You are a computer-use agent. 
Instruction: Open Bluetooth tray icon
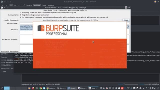click(x=113, y=88)
